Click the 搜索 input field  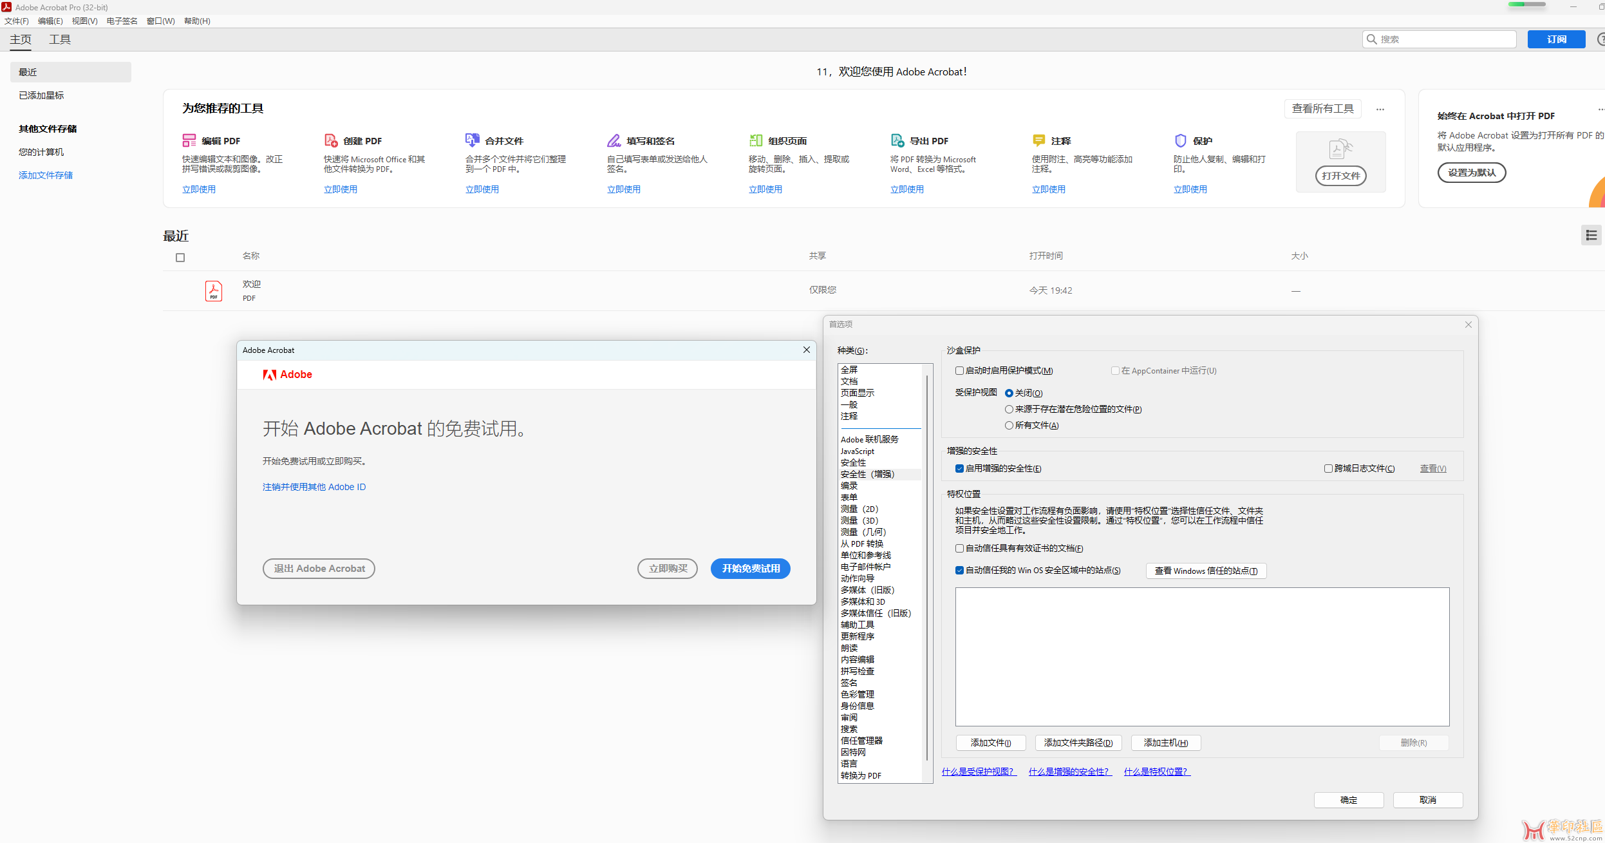tap(1440, 39)
